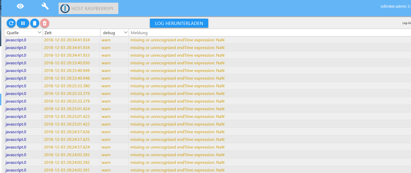The image size is (411, 173).
Task: Delete log file using red trash icon
Action: pyautogui.click(x=45, y=23)
